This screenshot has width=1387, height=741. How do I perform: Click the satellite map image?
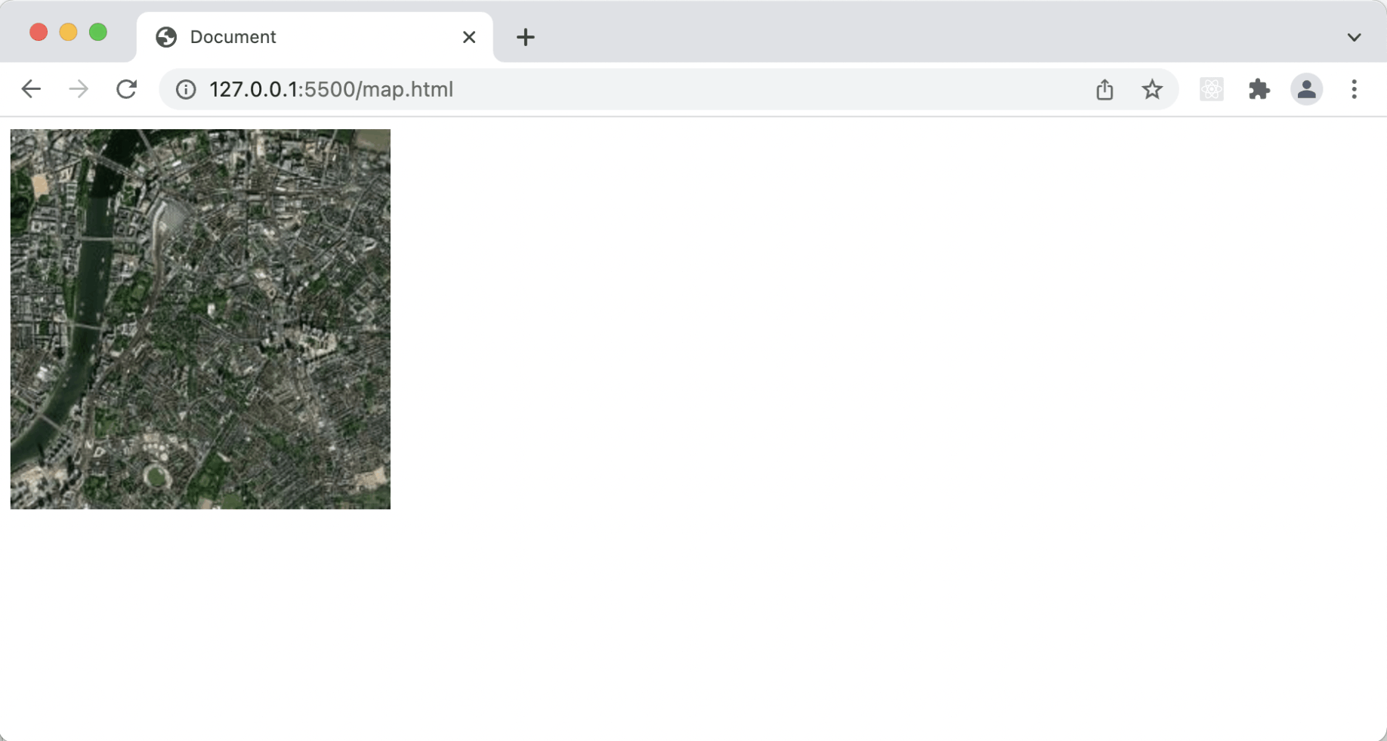click(x=200, y=319)
